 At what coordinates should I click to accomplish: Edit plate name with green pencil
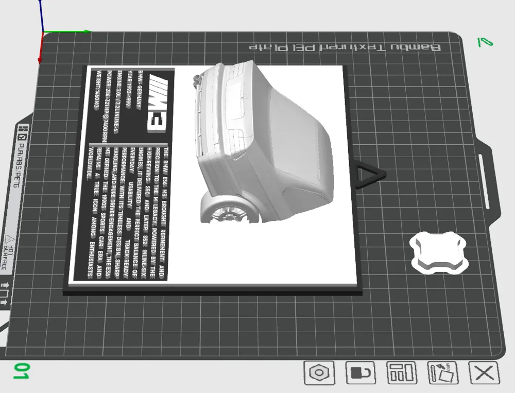(x=485, y=42)
